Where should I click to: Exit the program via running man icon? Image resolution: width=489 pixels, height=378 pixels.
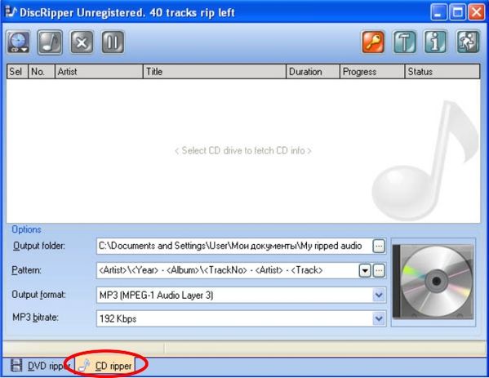[x=468, y=42]
